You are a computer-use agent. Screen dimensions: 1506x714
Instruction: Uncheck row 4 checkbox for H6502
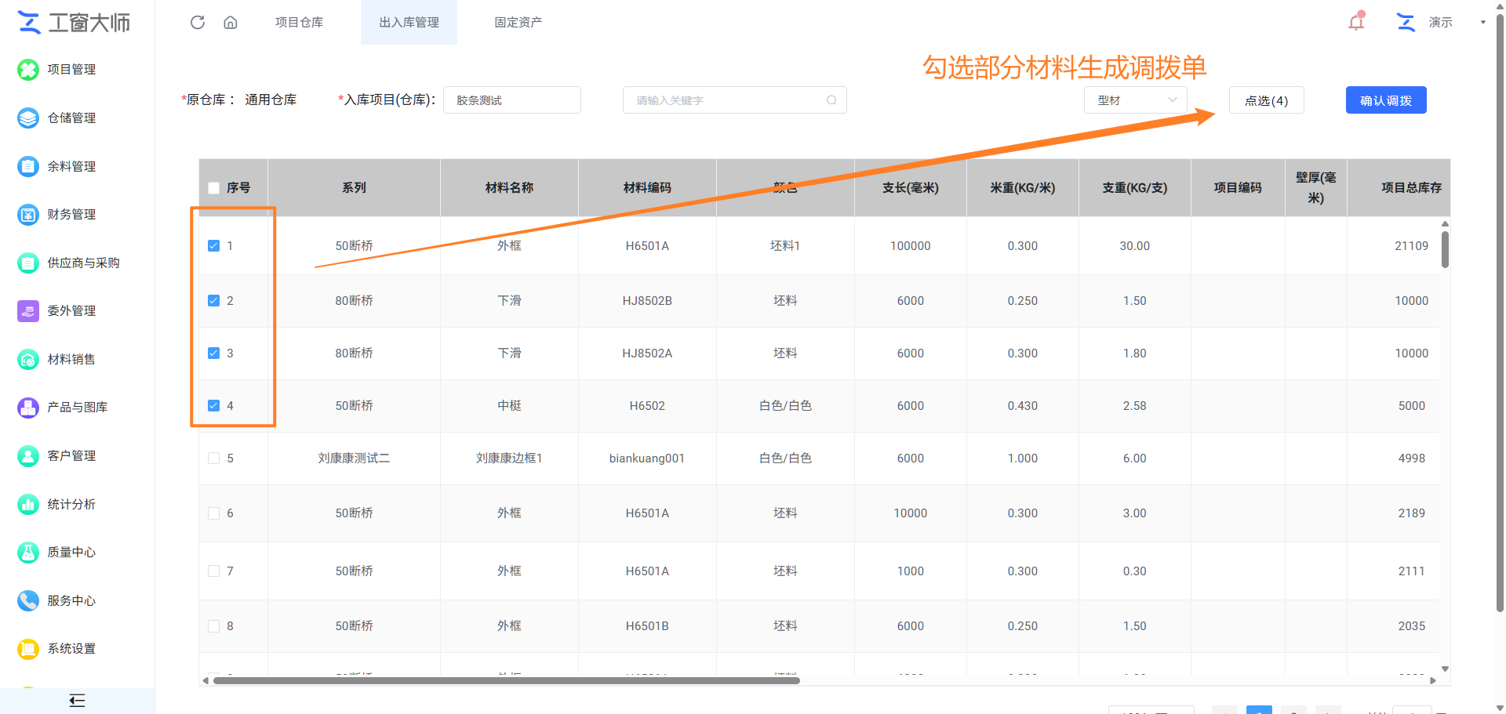coord(213,406)
